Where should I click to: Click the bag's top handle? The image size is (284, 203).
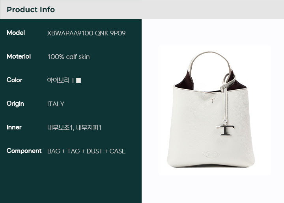pyautogui.click(x=210, y=62)
